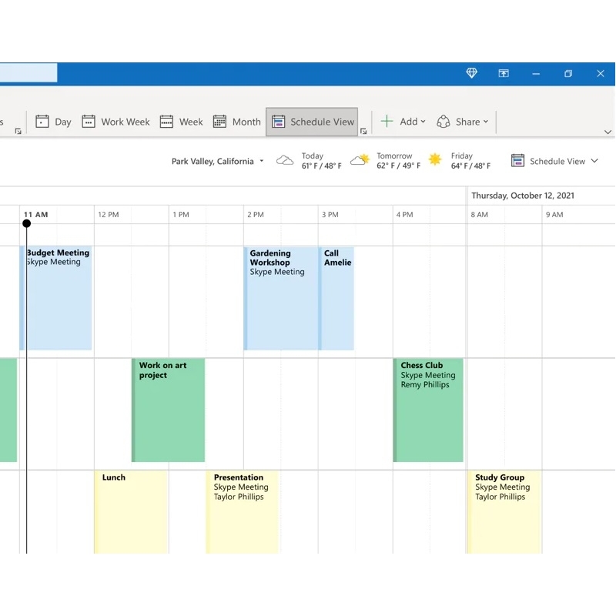
Task: Click the cloudy weather icon for Today
Action: (285, 160)
